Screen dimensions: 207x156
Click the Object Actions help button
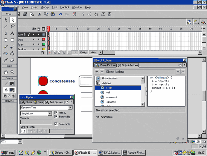click(x=180, y=65)
